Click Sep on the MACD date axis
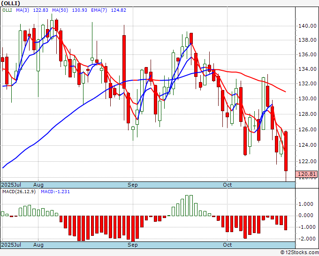 [x=133, y=245]
